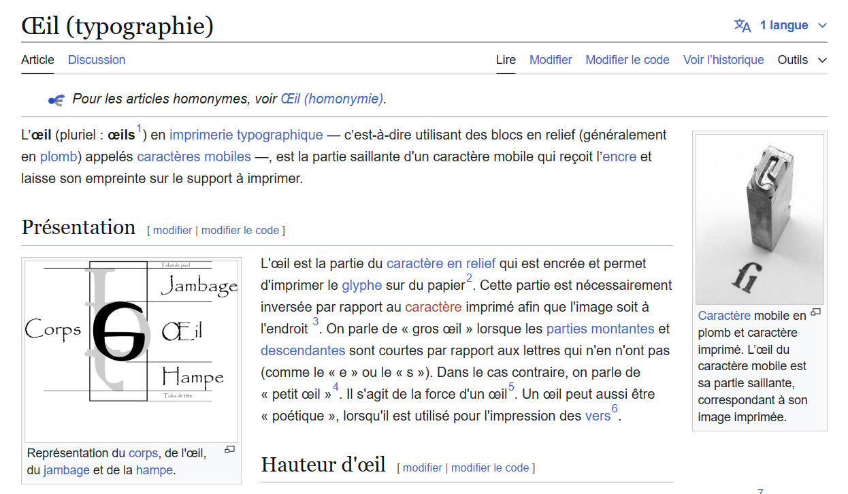Follow the "hampe" link in the diagram caption
This screenshot has width=848, height=494.
click(x=154, y=470)
